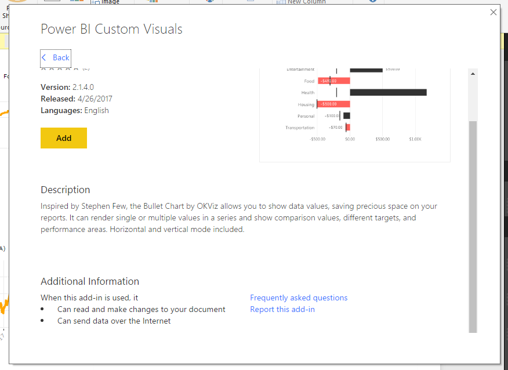Viewport: 508px width, 370px height.
Task: Click the Housing bar in chart preview
Action: (x=333, y=104)
